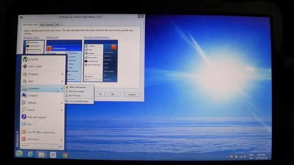Open Computer from the start menu

[43, 96]
